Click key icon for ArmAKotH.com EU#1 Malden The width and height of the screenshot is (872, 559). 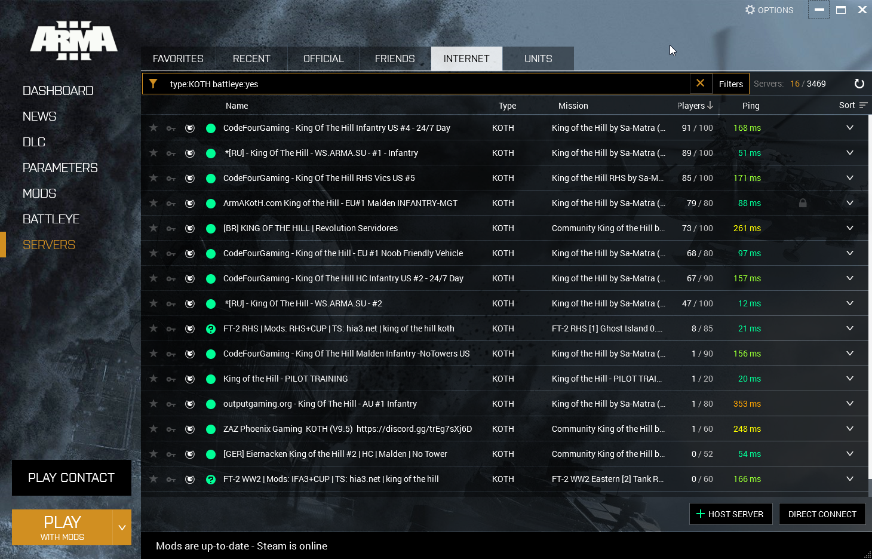click(171, 204)
